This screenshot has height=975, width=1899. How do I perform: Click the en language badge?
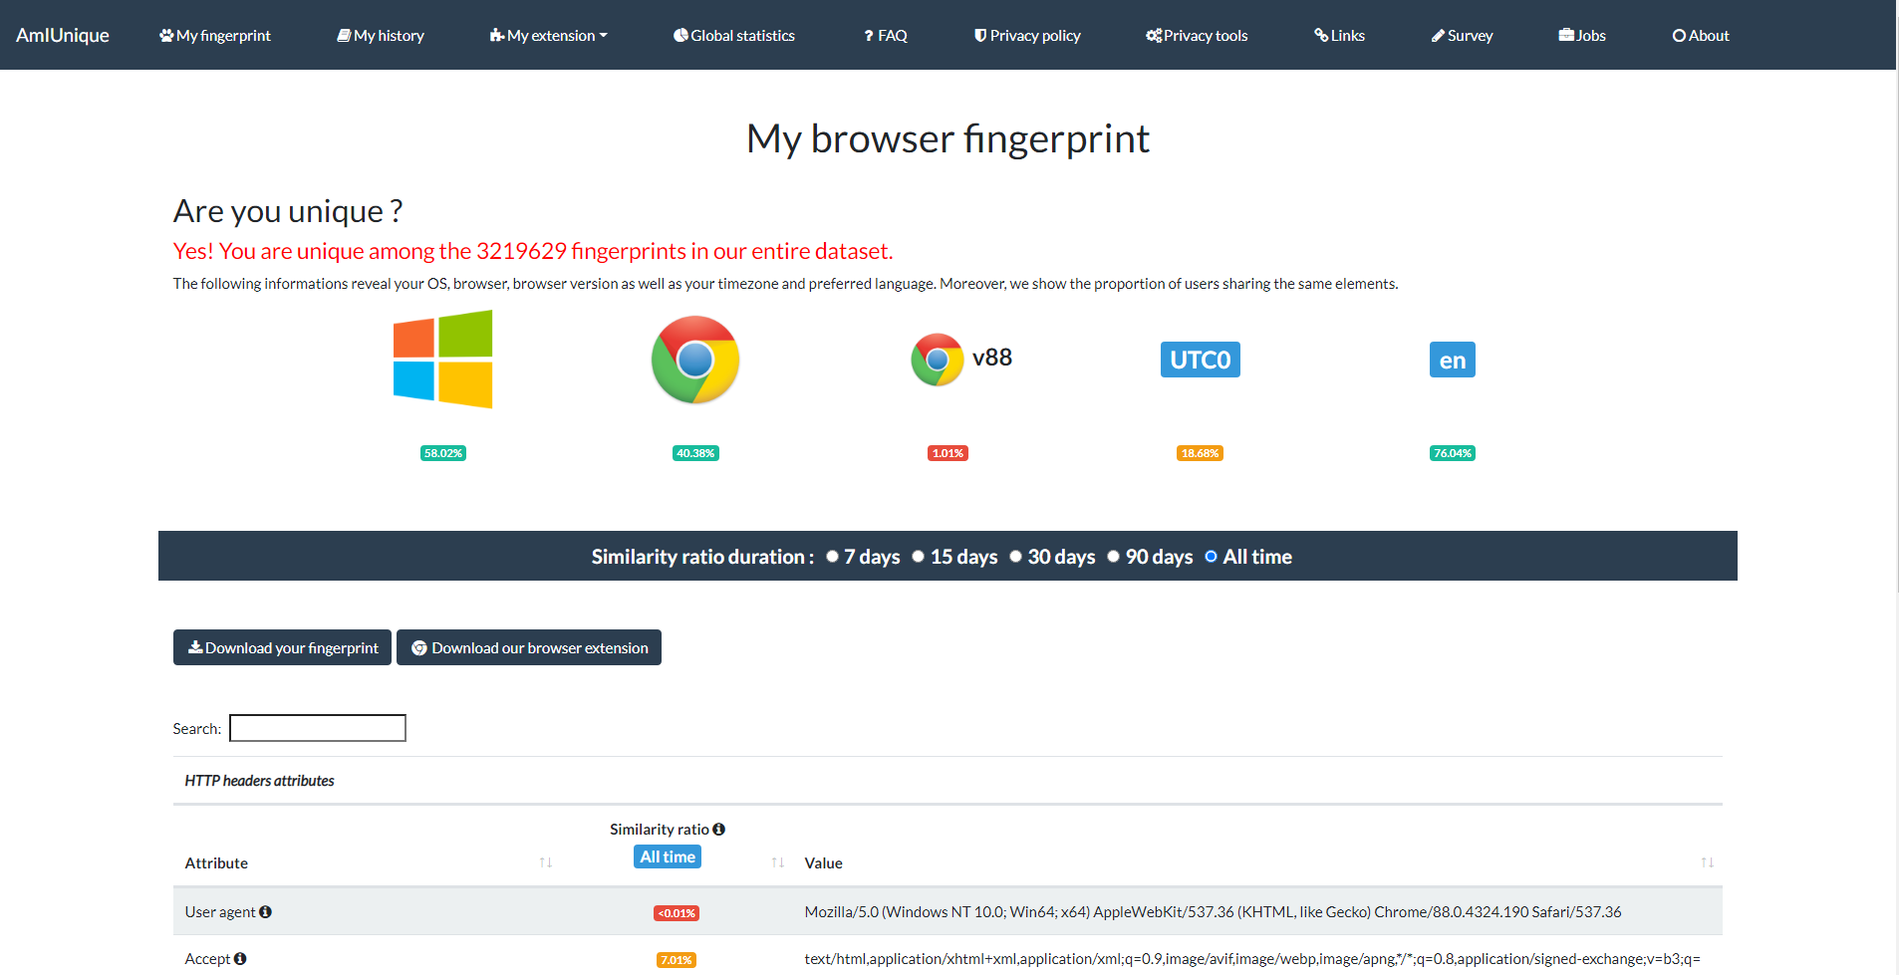click(1452, 360)
